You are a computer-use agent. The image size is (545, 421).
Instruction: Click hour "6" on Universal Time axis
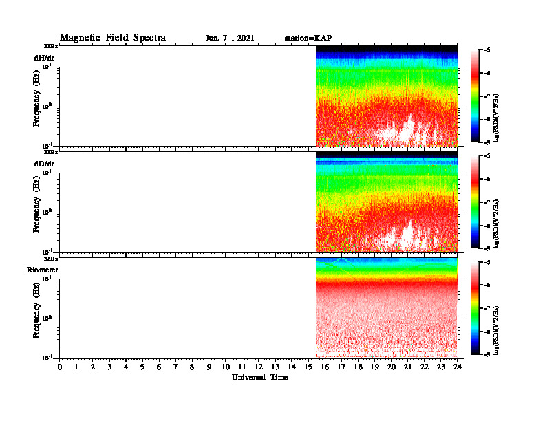point(159,367)
